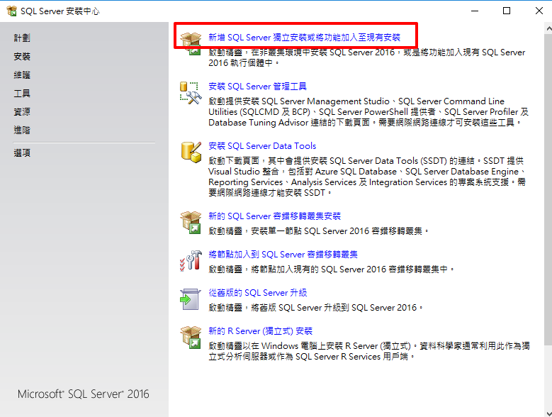Click the box icon beside 新的 SQL Server 容錯移轉叢集安裝

191,223
